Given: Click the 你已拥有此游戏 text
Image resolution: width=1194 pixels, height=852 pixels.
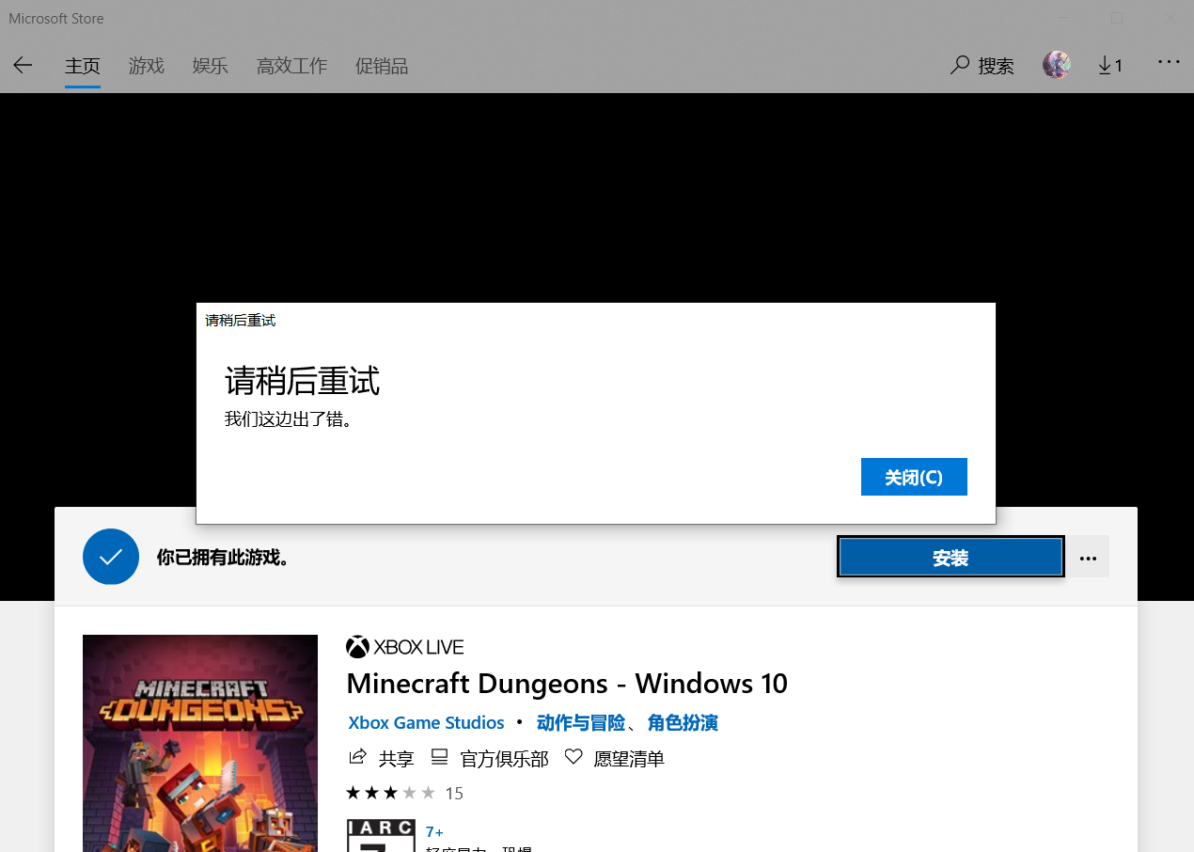Looking at the screenshot, I should click(226, 558).
